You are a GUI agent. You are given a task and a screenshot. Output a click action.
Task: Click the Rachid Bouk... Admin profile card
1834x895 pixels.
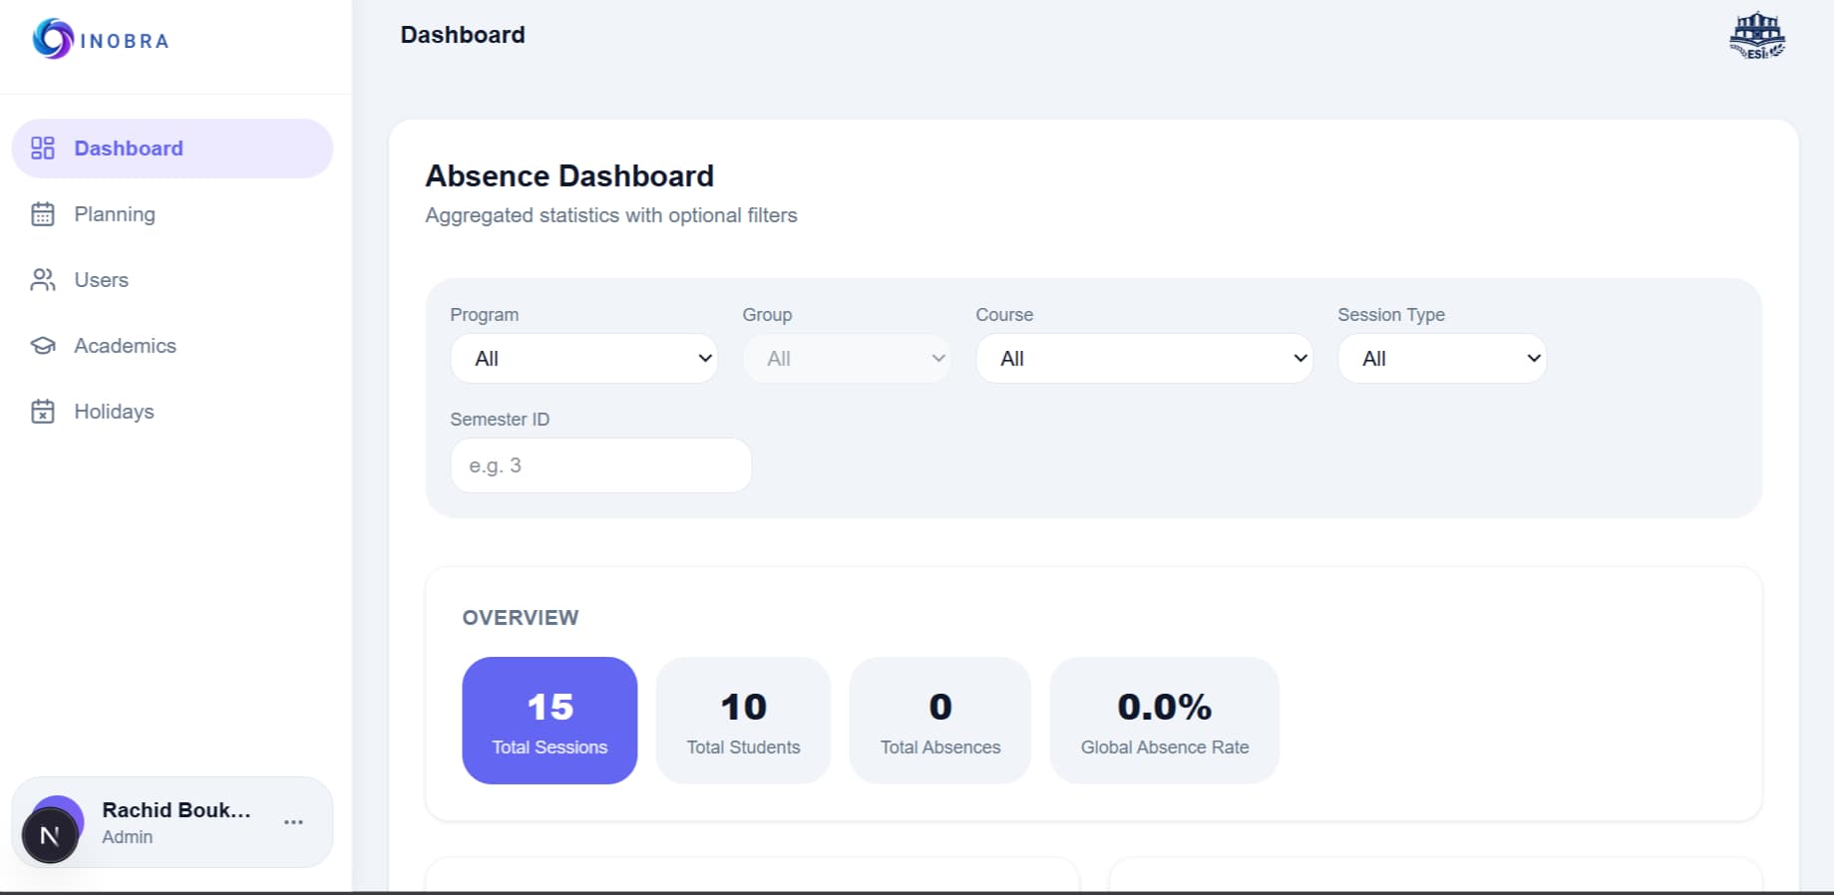point(173,822)
